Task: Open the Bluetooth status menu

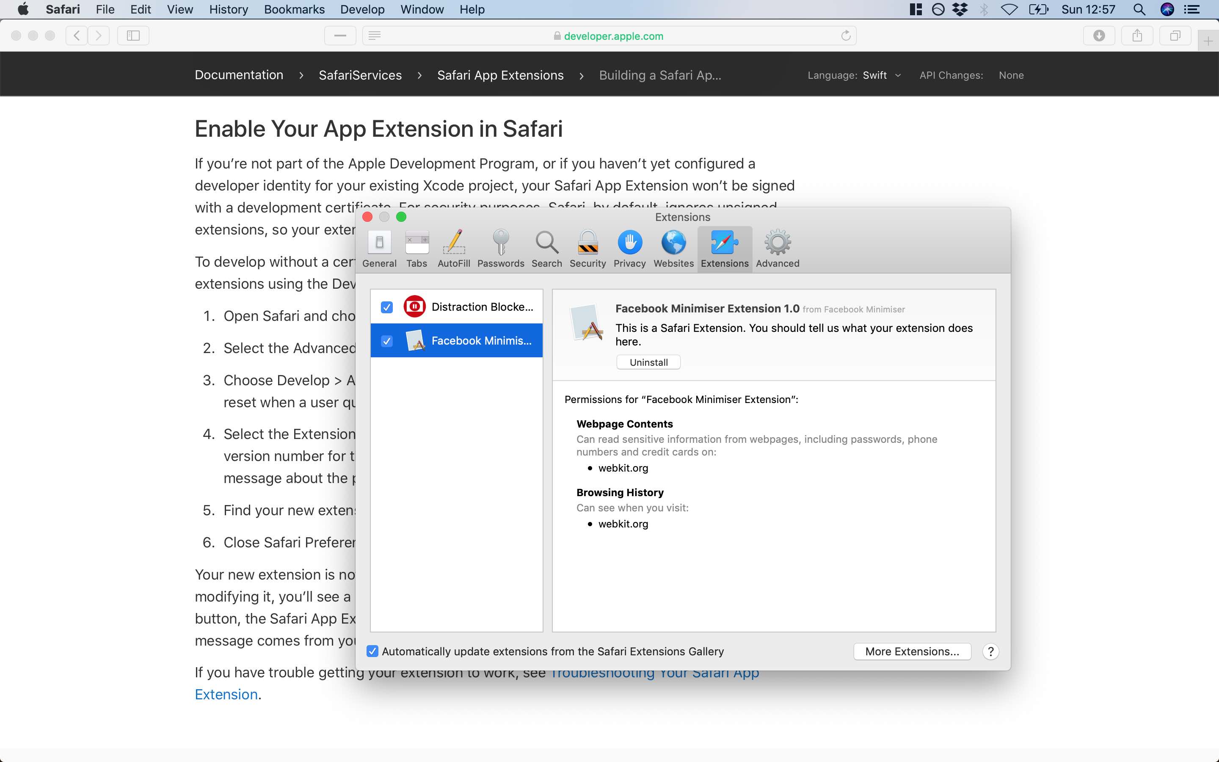Action: tap(984, 9)
